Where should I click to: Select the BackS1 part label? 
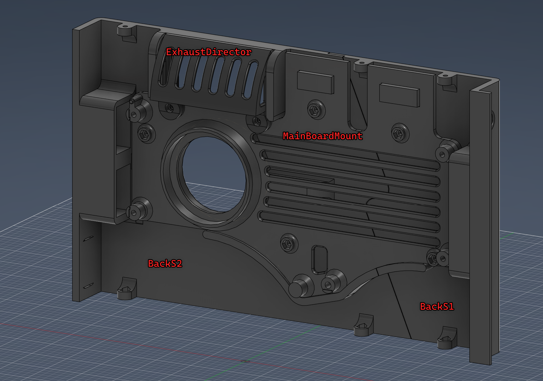437,307
